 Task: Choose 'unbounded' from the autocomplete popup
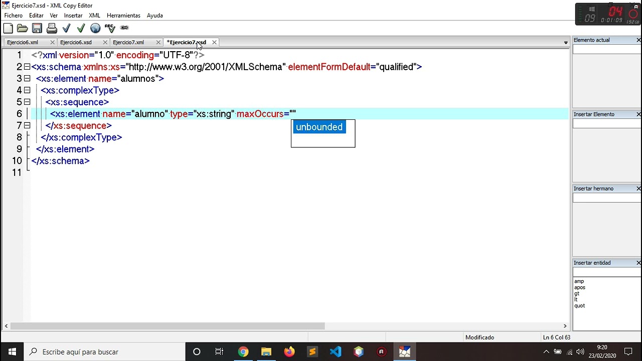319,127
